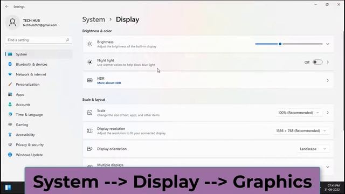Click the Accounts person icon
The image size is (345, 194).
coord(10,105)
